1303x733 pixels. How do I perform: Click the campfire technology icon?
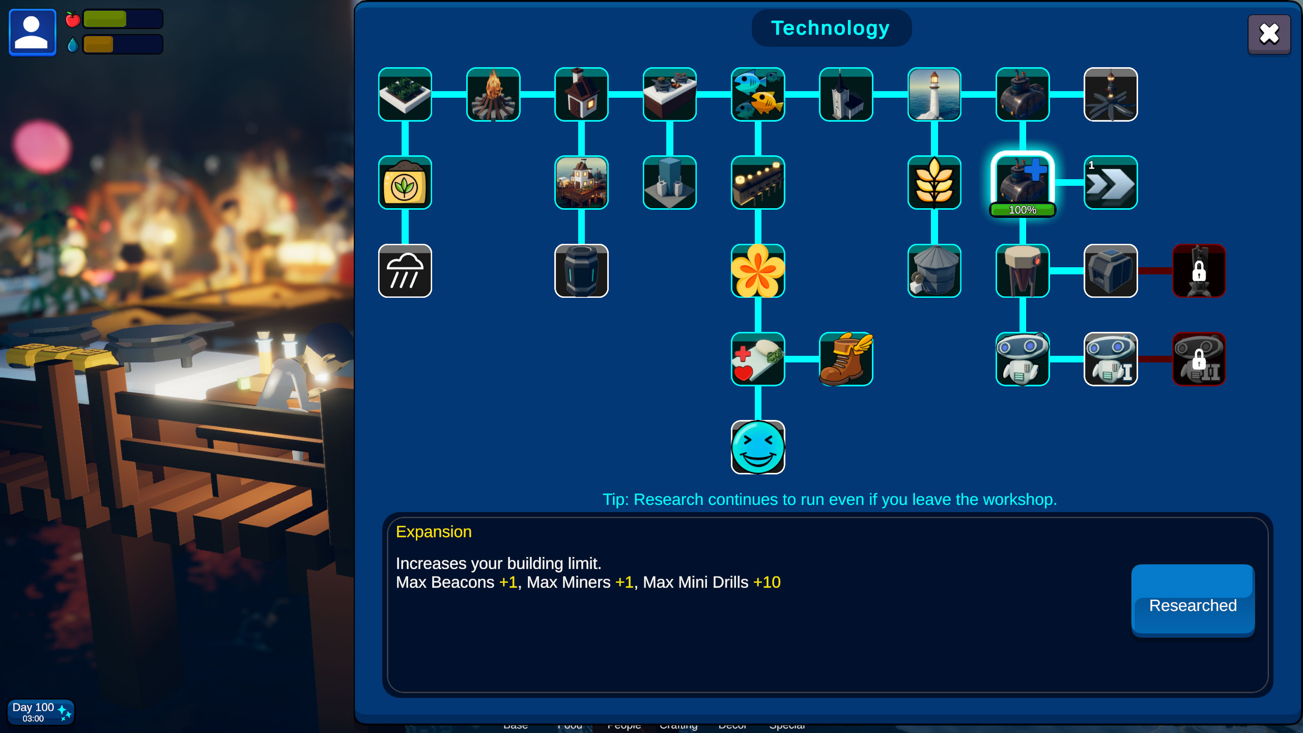(x=492, y=94)
